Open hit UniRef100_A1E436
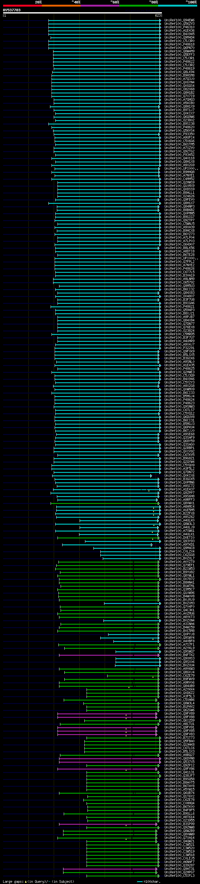Image resolution: width=200 pixels, height=884 pixels. [179, 30]
